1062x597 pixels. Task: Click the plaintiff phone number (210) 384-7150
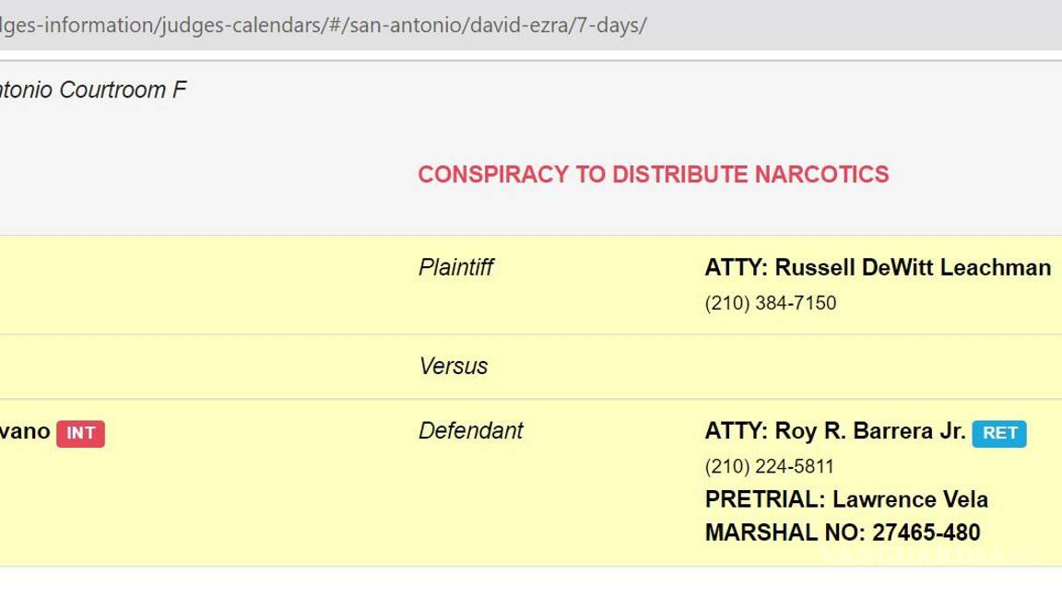(x=771, y=302)
